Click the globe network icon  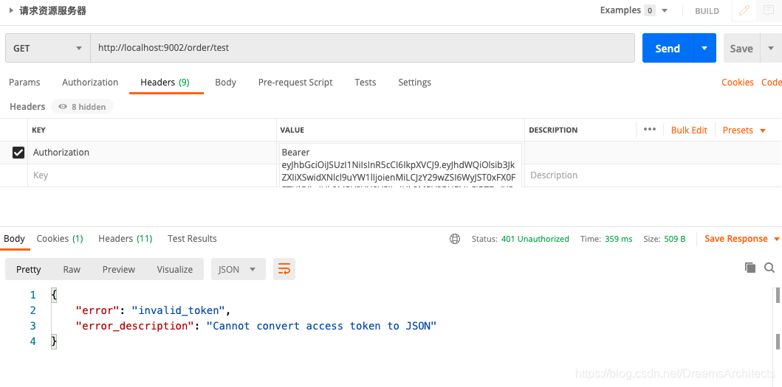[x=455, y=239]
